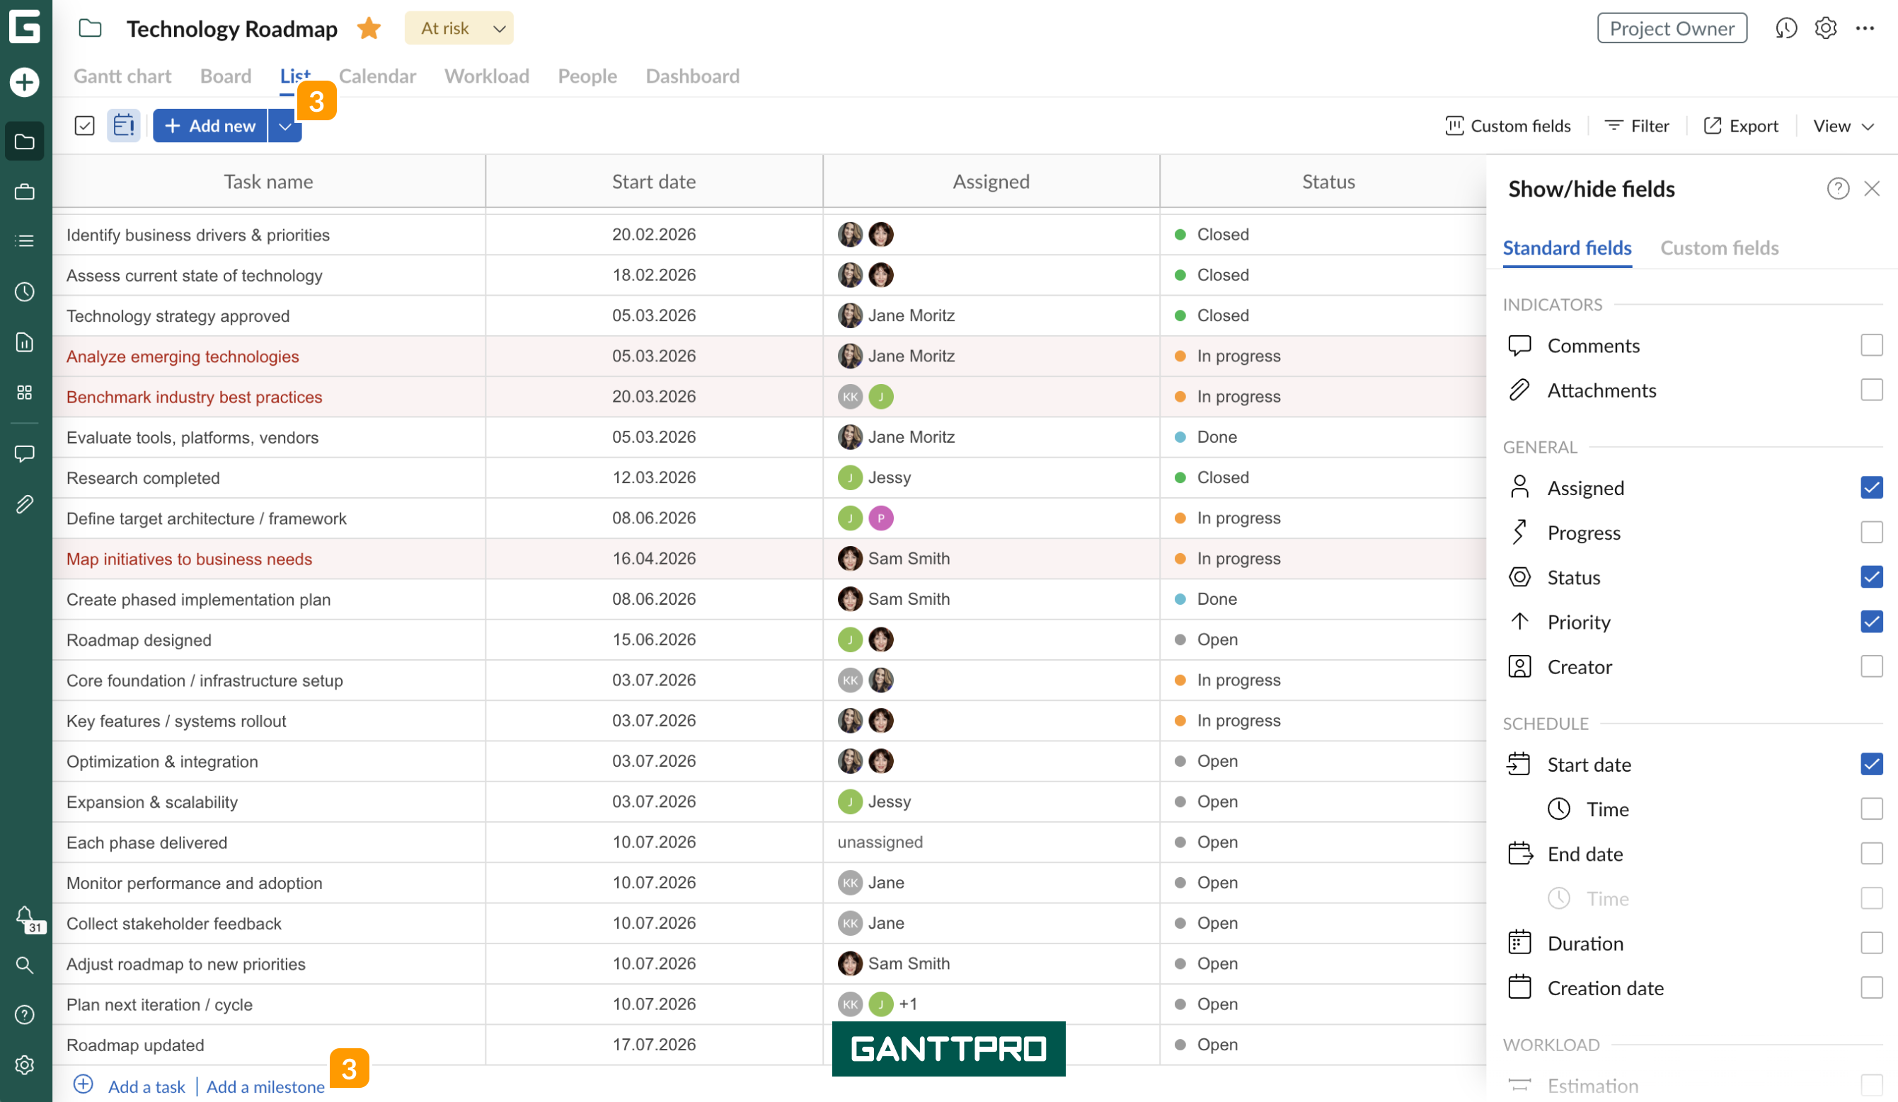Enable the Creator field checkbox

pyautogui.click(x=1872, y=666)
